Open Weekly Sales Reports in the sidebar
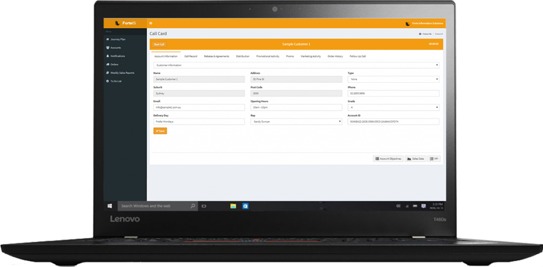Screen dimensions: 543x267 click(122, 73)
